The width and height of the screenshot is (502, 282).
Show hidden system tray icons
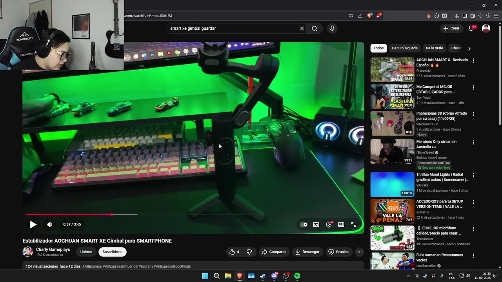(408, 276)
